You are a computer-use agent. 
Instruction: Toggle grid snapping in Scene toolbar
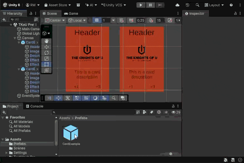point(121,20)
